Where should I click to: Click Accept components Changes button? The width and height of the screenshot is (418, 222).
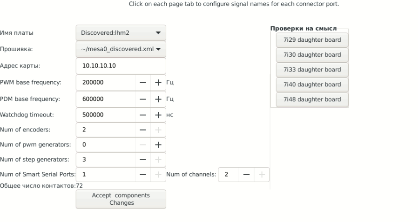coord(121,199)
